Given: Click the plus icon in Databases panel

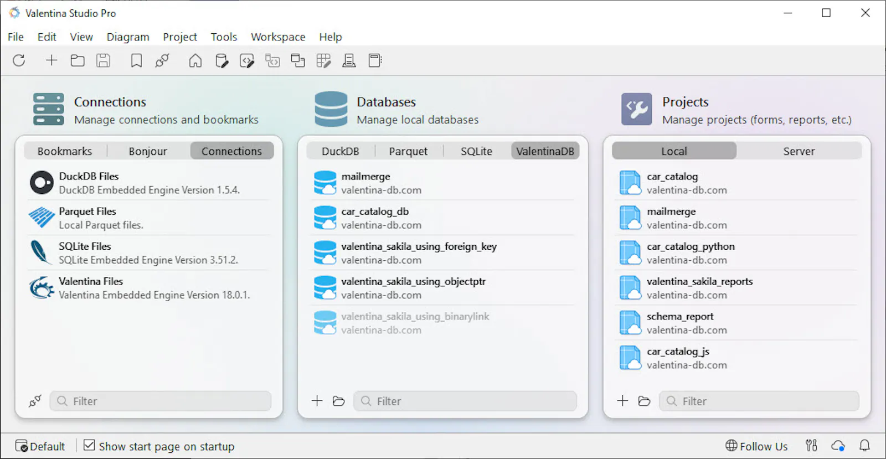Looking at the screenshot, I should pos(317,401).
